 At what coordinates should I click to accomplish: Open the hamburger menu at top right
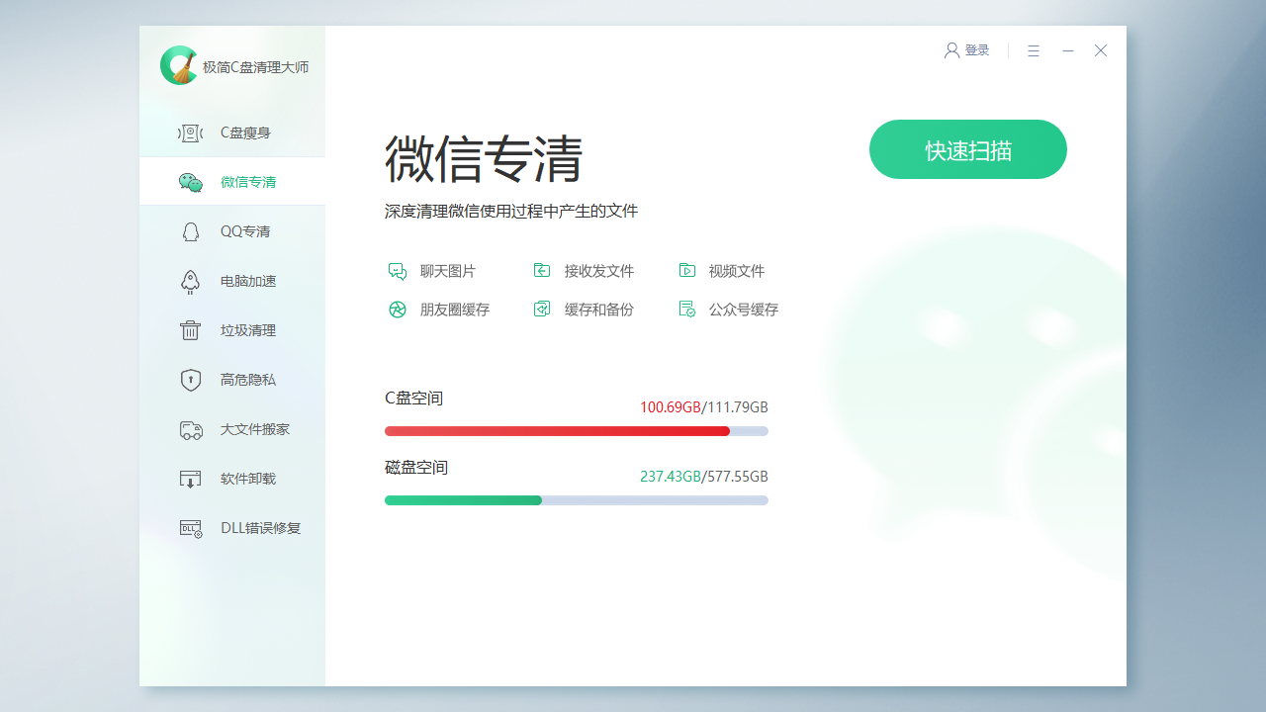tap(1034, 50)
